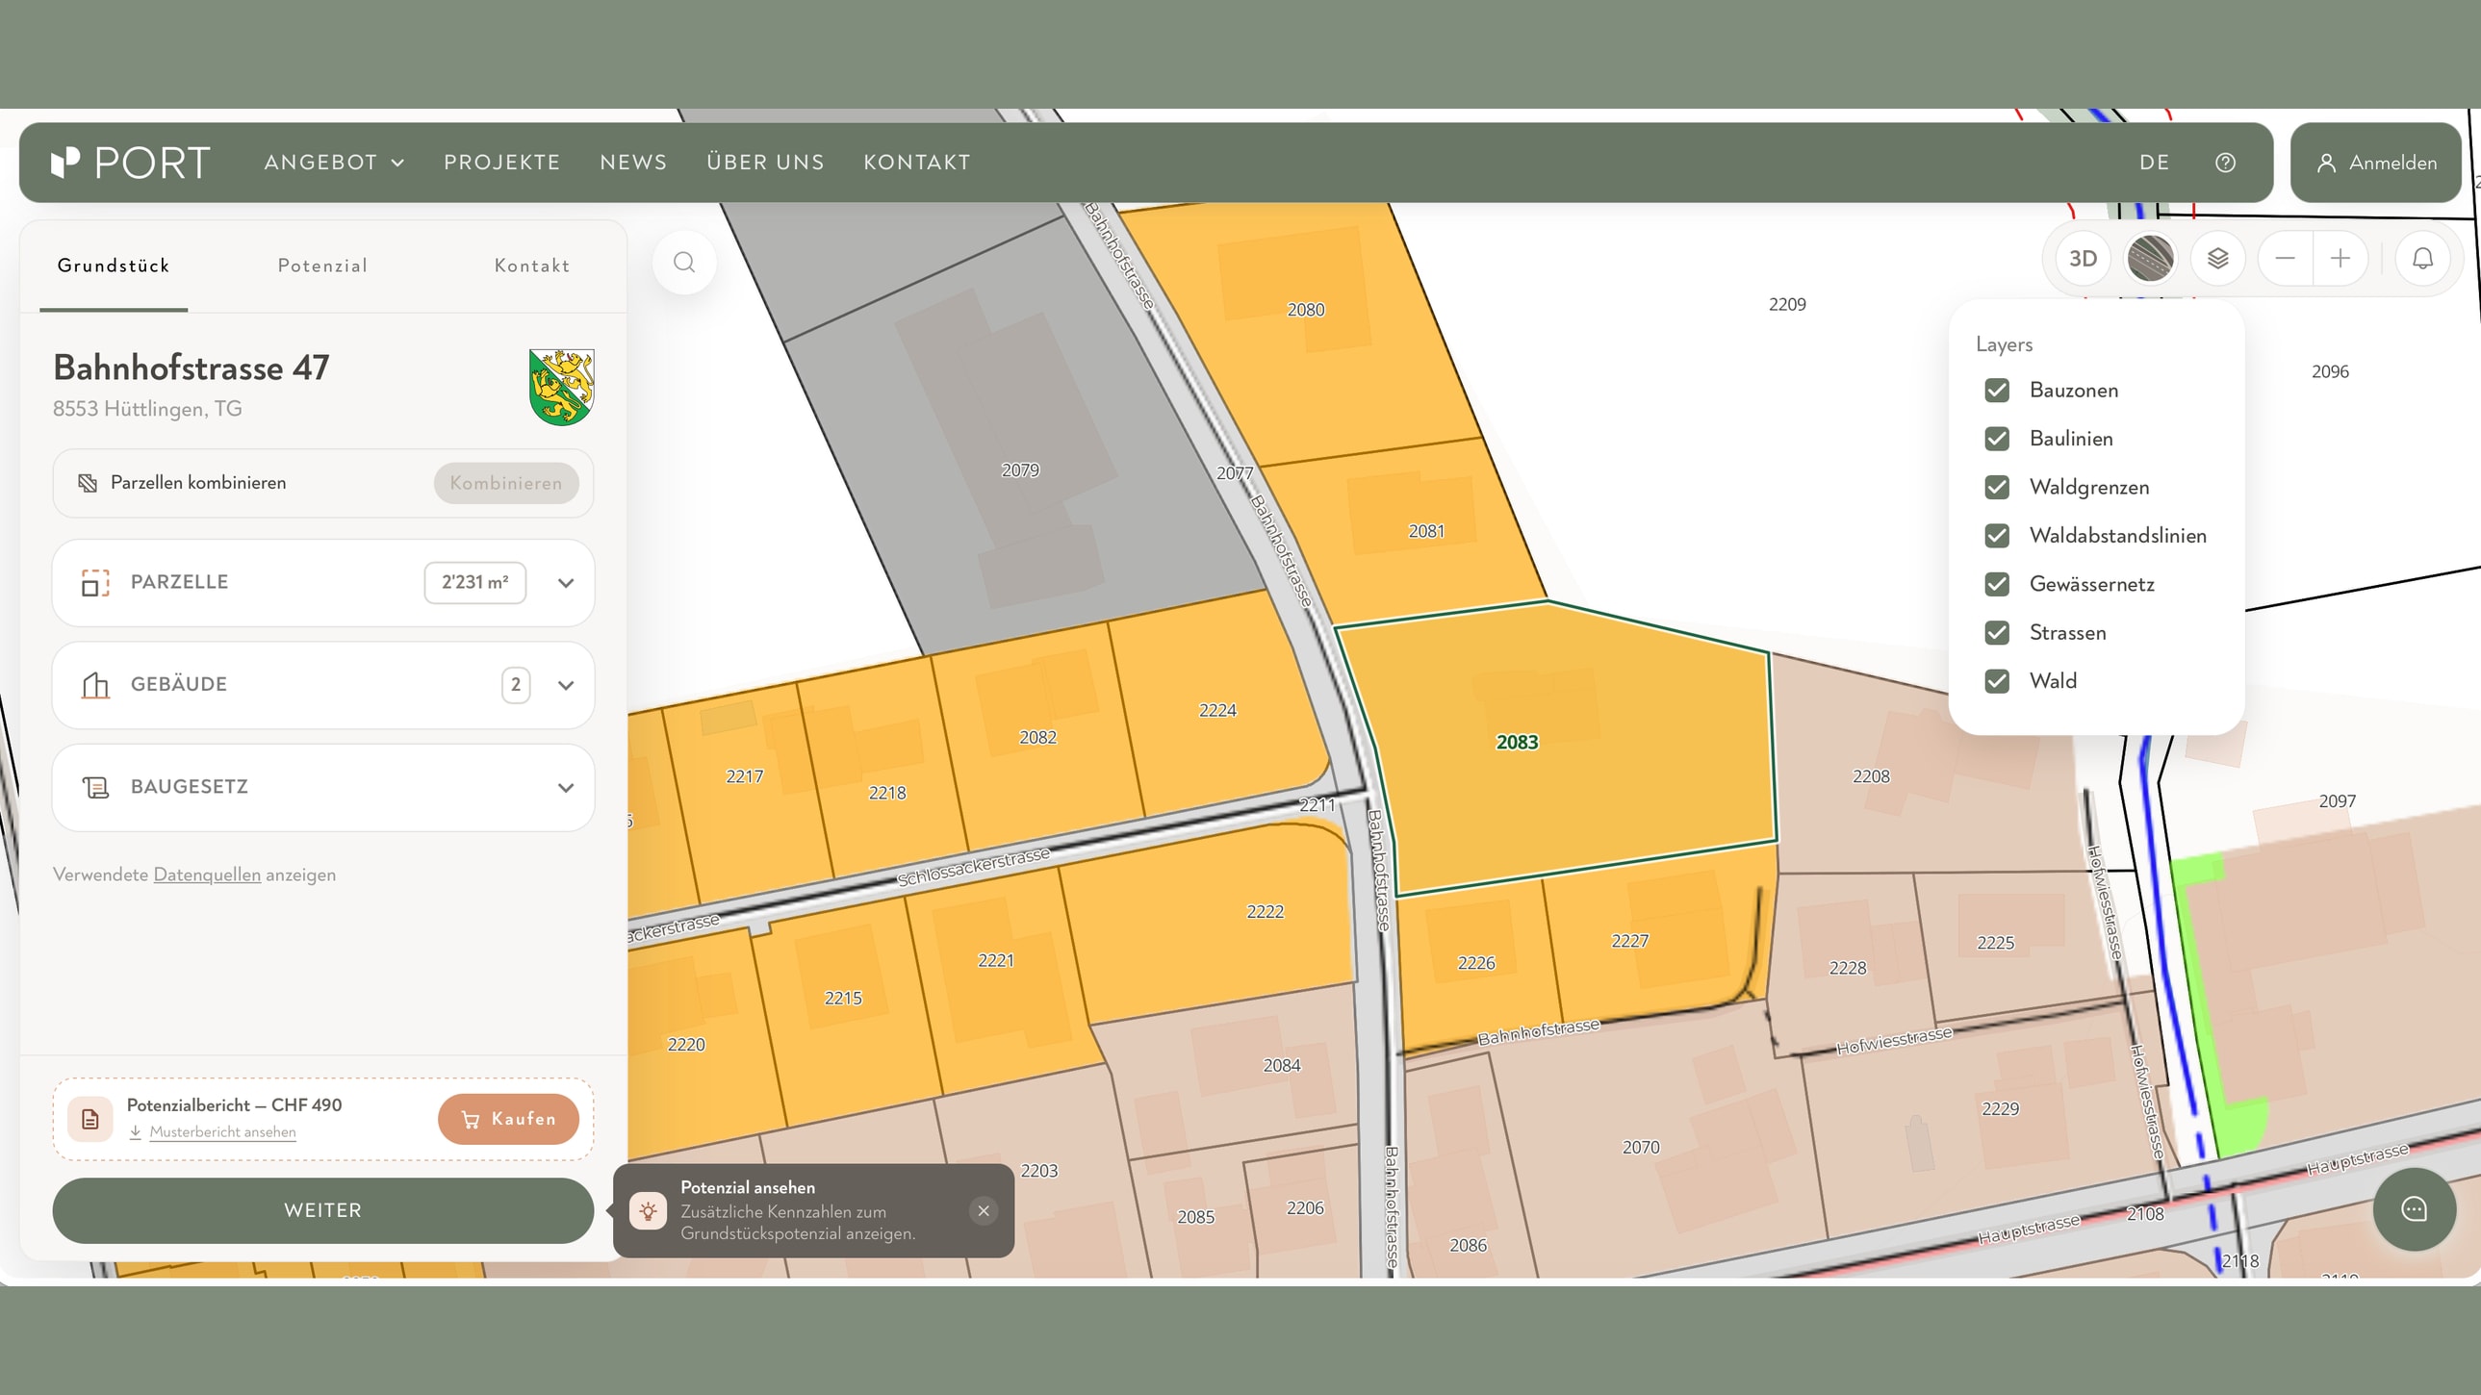This screenshot has height=1395, width=2481.
Task: Uncheck the Baulinien layer
Action: [1998, 439]
